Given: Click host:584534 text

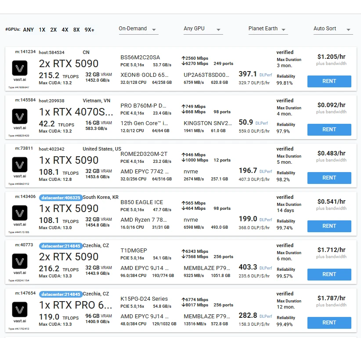Looking at the screenshot, I should (x=51, y=53).
